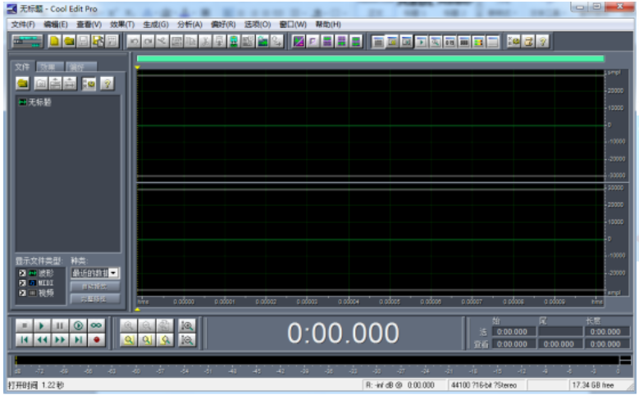Toggle the MIDI file type checkbox

(21, 282)
